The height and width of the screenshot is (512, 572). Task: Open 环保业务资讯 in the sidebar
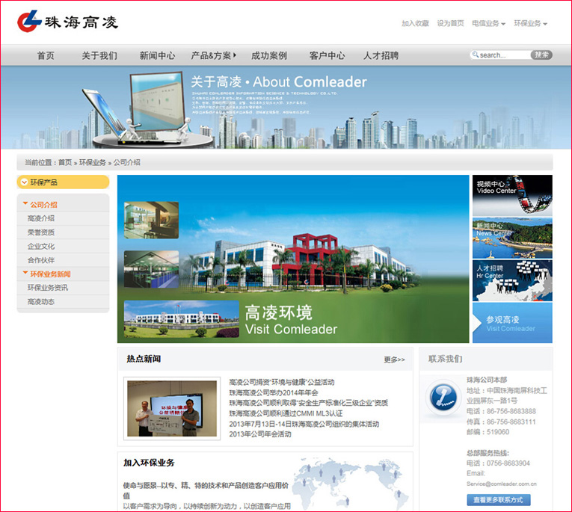pos(47,288)
